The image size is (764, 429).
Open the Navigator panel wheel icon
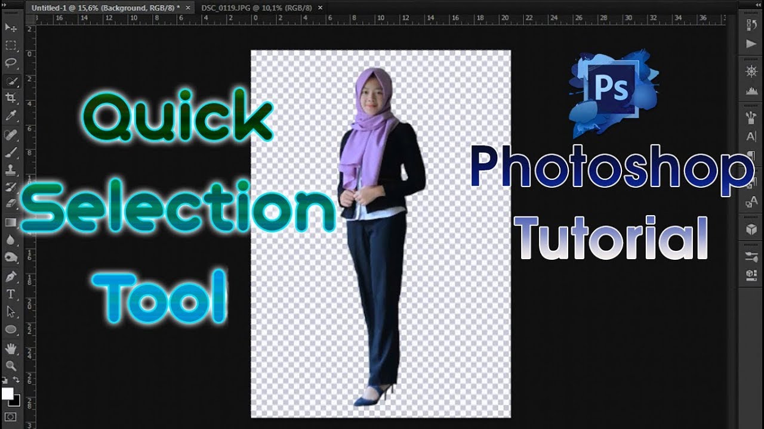click(751, 71)
